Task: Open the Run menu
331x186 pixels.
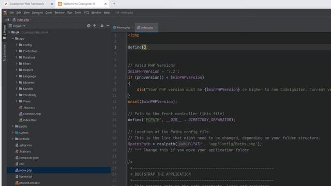Action: tap(70, 12)
